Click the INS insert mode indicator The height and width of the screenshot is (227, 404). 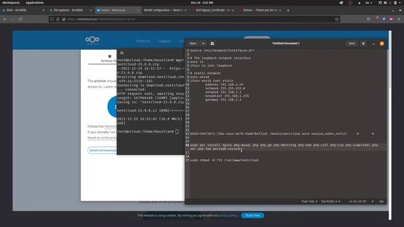coord(381,201)
